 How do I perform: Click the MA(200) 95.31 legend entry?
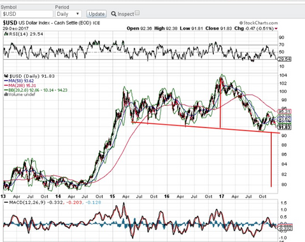pos(20,85)
